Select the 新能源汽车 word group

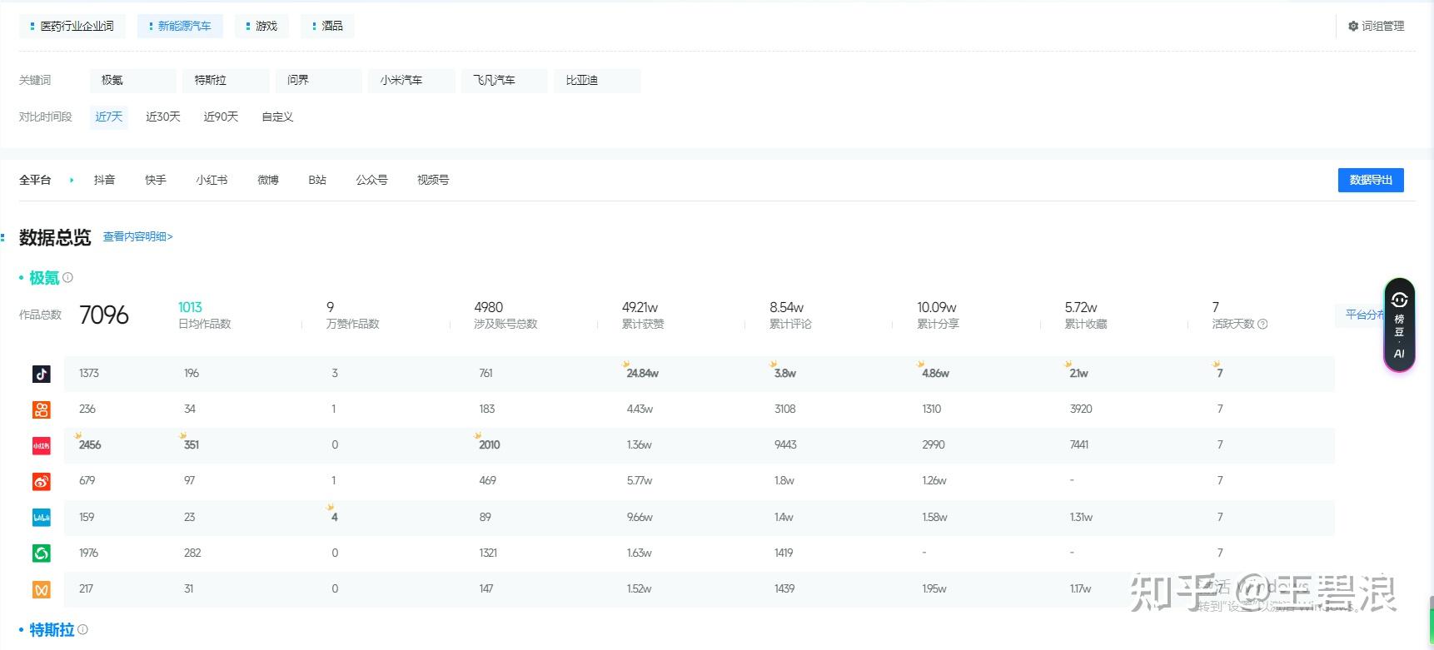pos(180,26)
